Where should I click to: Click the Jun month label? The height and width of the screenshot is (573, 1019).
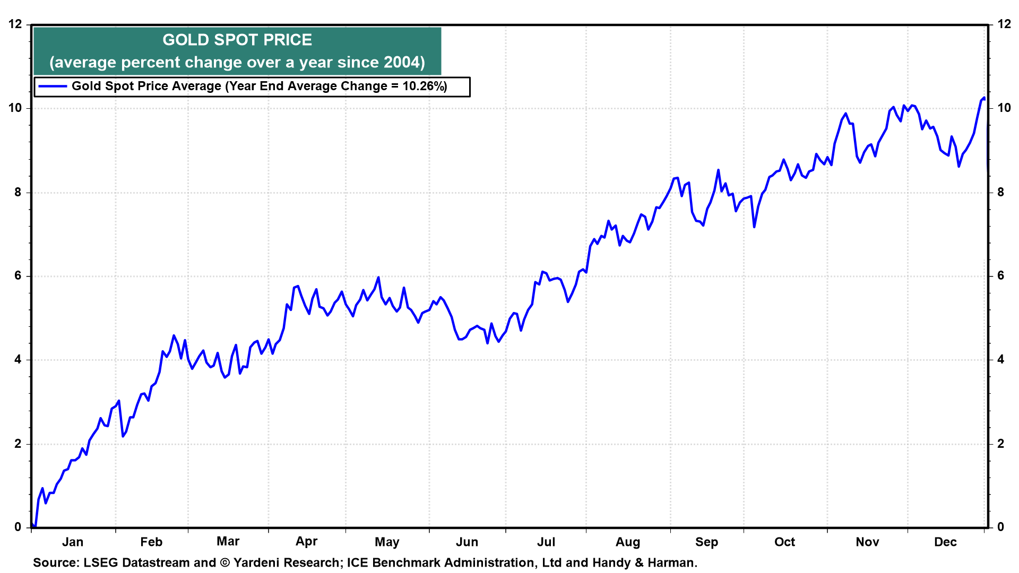(x=467, y=542)
